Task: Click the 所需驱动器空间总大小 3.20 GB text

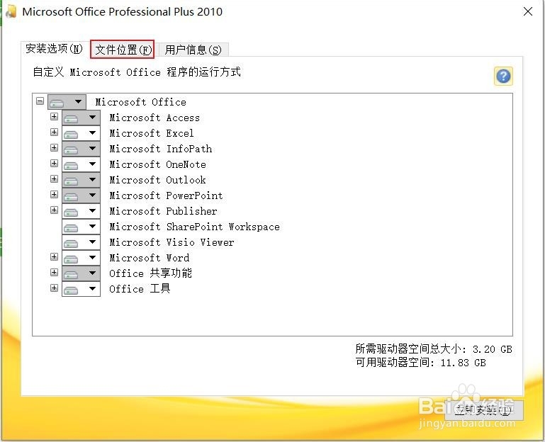Action: [x=434, y=349]
